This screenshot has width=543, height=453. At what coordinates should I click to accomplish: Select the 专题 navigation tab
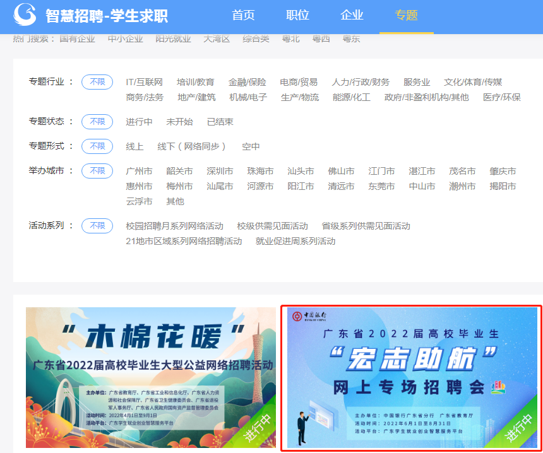pos(406,15)
